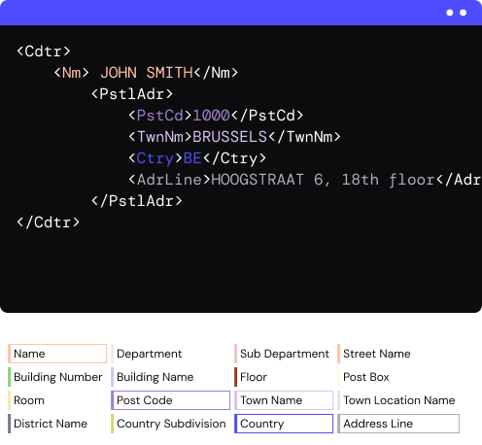Viewport: 482px width, 445px height.
Task: Pick the Building Name legend label
Action: tap(155, 377)
